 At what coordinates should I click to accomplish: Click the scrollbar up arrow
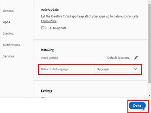tap(149, 2)
